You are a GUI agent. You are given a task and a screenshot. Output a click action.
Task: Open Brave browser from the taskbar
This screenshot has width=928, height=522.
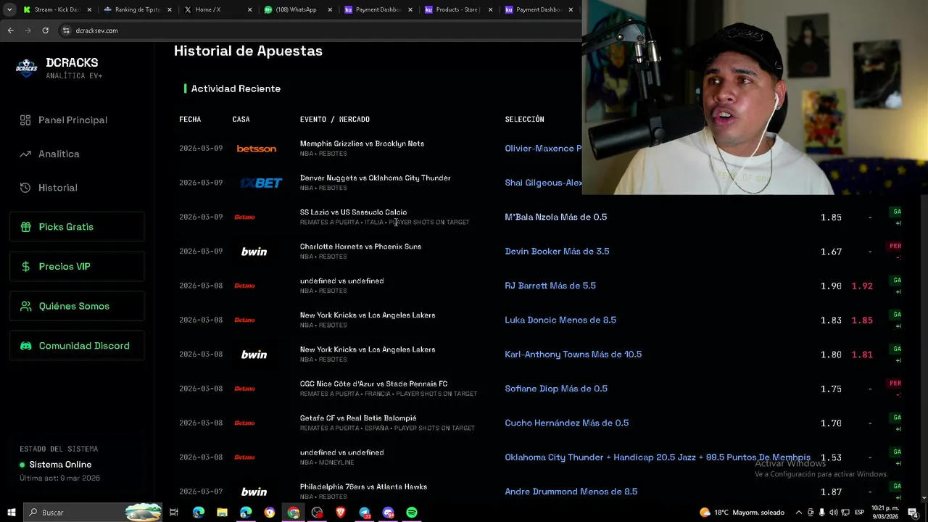341,513
